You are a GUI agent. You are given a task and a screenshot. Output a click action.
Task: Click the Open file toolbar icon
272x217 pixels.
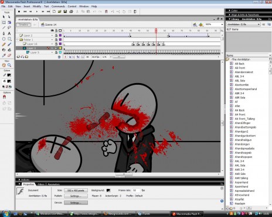point(60,12)
